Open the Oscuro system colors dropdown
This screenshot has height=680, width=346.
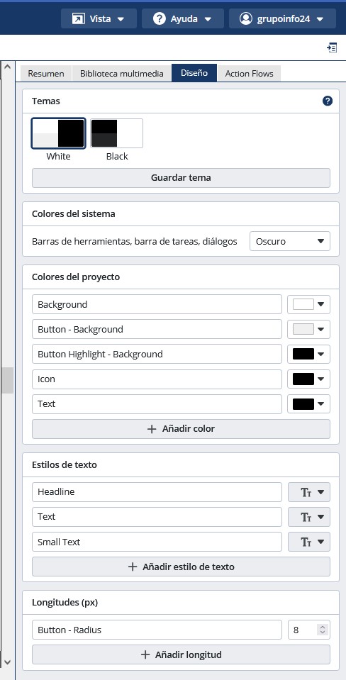click(290, 241)
